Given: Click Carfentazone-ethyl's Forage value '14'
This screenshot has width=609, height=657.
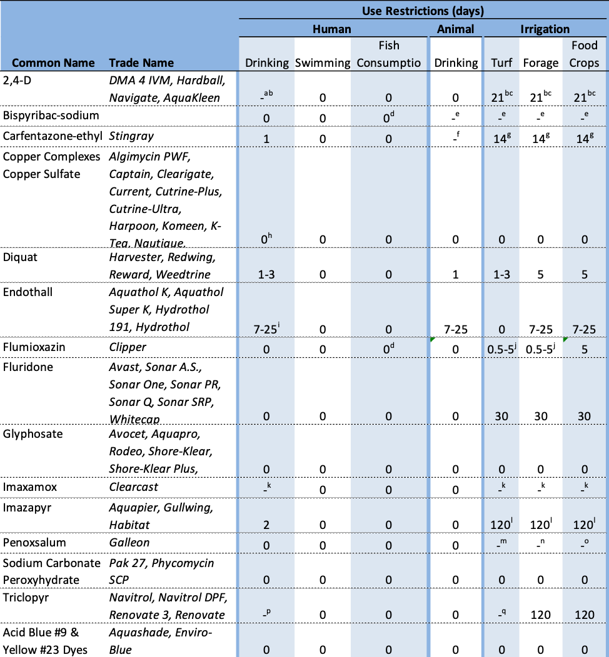Looking at the screenshot, I should [541, 138].
